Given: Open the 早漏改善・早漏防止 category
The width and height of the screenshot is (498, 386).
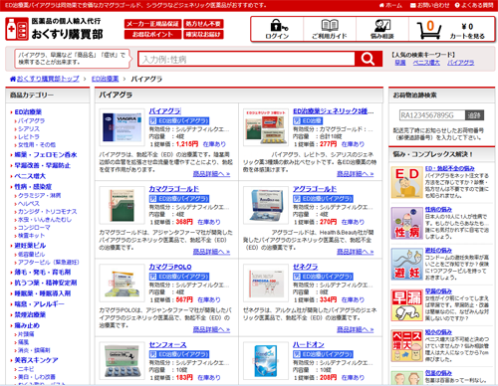Looking at the screenshot, I should click(x=42, y=165).
